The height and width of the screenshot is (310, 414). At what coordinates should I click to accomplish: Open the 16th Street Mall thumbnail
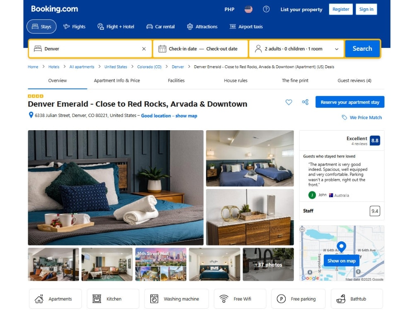tap(161, 265)
